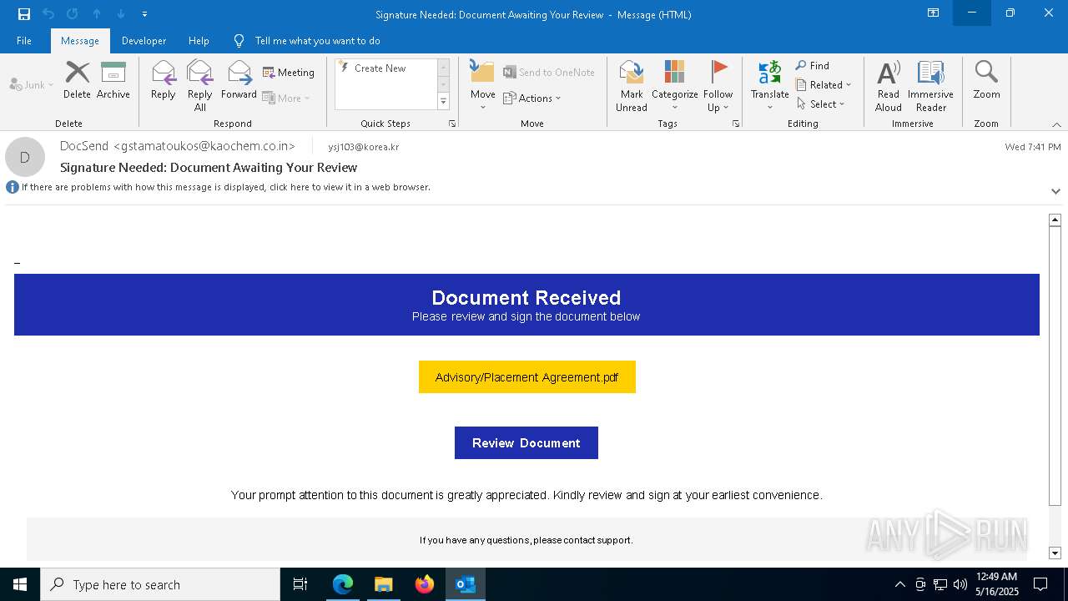
Task: Click Find in the Editing group
Action: pyautogui.click(x=813, y=65)
